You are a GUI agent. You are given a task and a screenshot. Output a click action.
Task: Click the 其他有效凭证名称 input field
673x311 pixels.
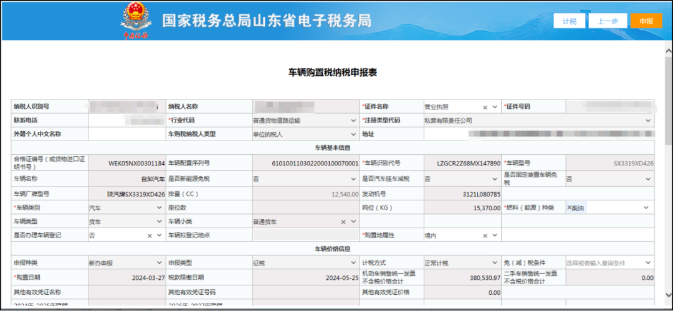[x=126, y=292]
